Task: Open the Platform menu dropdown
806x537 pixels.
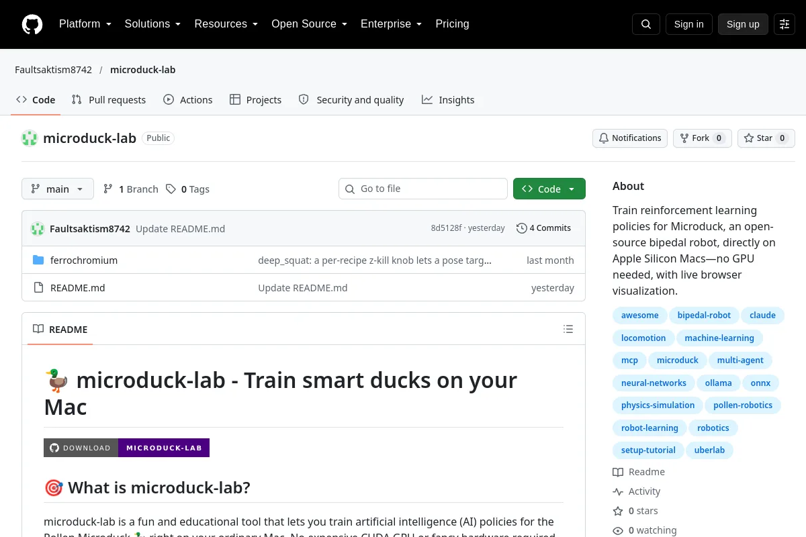Action: tap(85, 24)
